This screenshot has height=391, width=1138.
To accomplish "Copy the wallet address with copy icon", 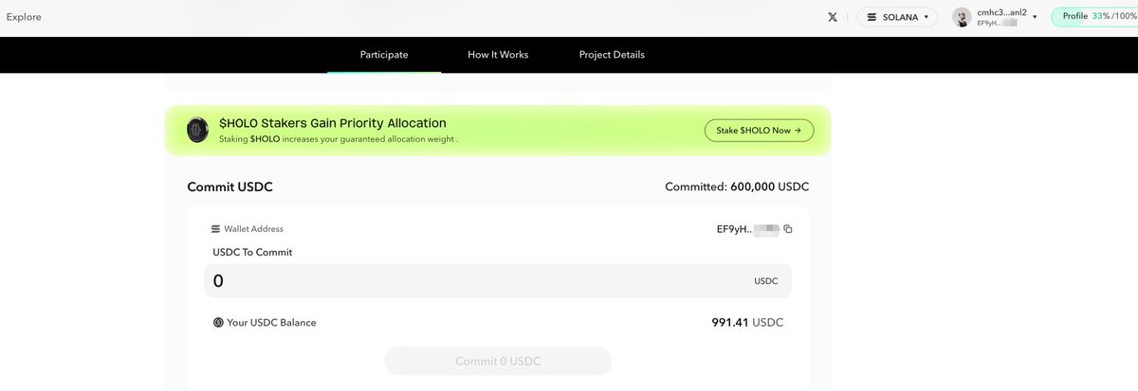I will [788, 229].
